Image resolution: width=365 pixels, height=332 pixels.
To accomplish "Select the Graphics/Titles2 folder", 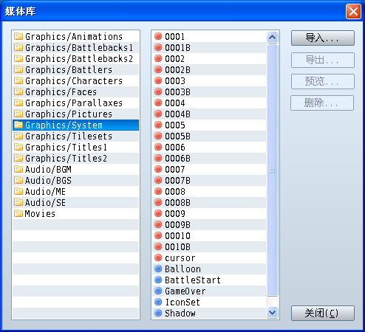I will pyautogui.click(x=76, y=158).
